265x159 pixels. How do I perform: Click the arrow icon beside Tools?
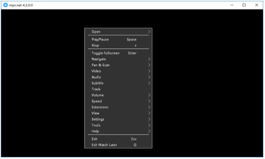(149, 125)
